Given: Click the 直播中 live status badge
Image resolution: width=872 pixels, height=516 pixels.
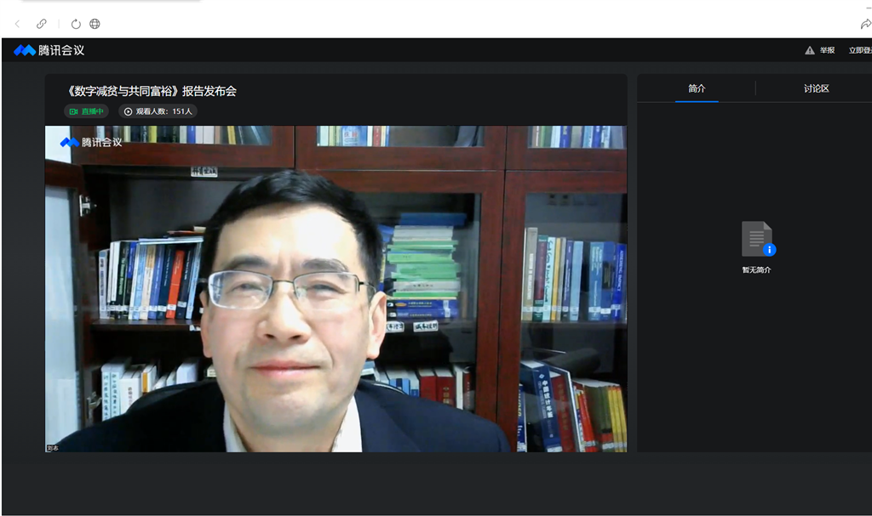Looking at the screenshot, I should coord(86,111).
